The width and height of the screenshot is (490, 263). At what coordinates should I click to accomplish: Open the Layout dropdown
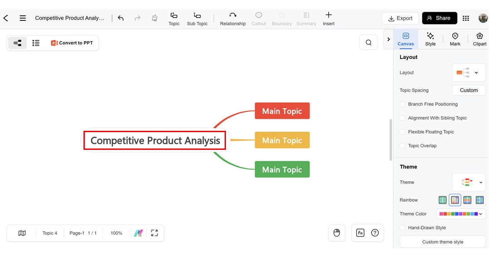[469, 72]
